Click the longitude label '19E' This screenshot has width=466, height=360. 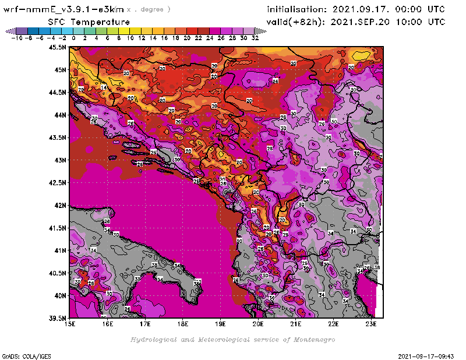(220, 324)
